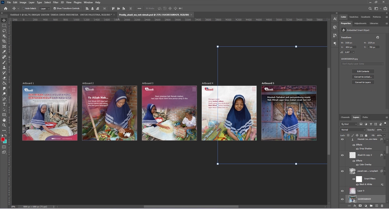Click the Edit Contents button

click(363, 71)
